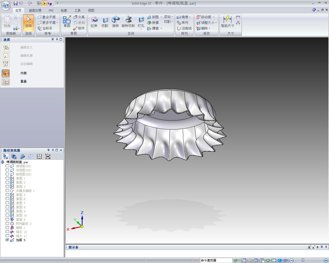Viewport: 329px width, 263px height.
Task: Switch to the 检查 ribbon tab
Action: [x=64, y=11]
